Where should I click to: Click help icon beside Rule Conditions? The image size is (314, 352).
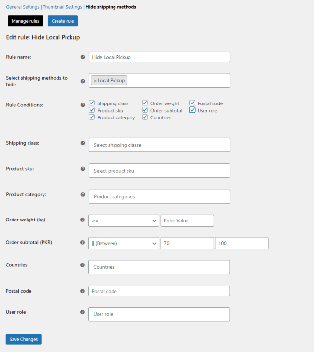click(x=83, y=105)
